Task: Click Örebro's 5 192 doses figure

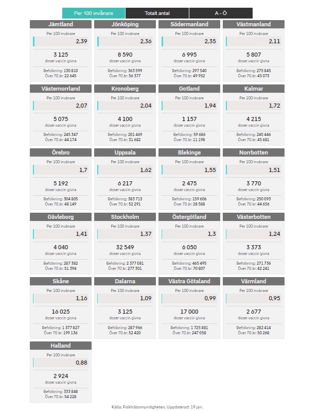Action: 61,183
